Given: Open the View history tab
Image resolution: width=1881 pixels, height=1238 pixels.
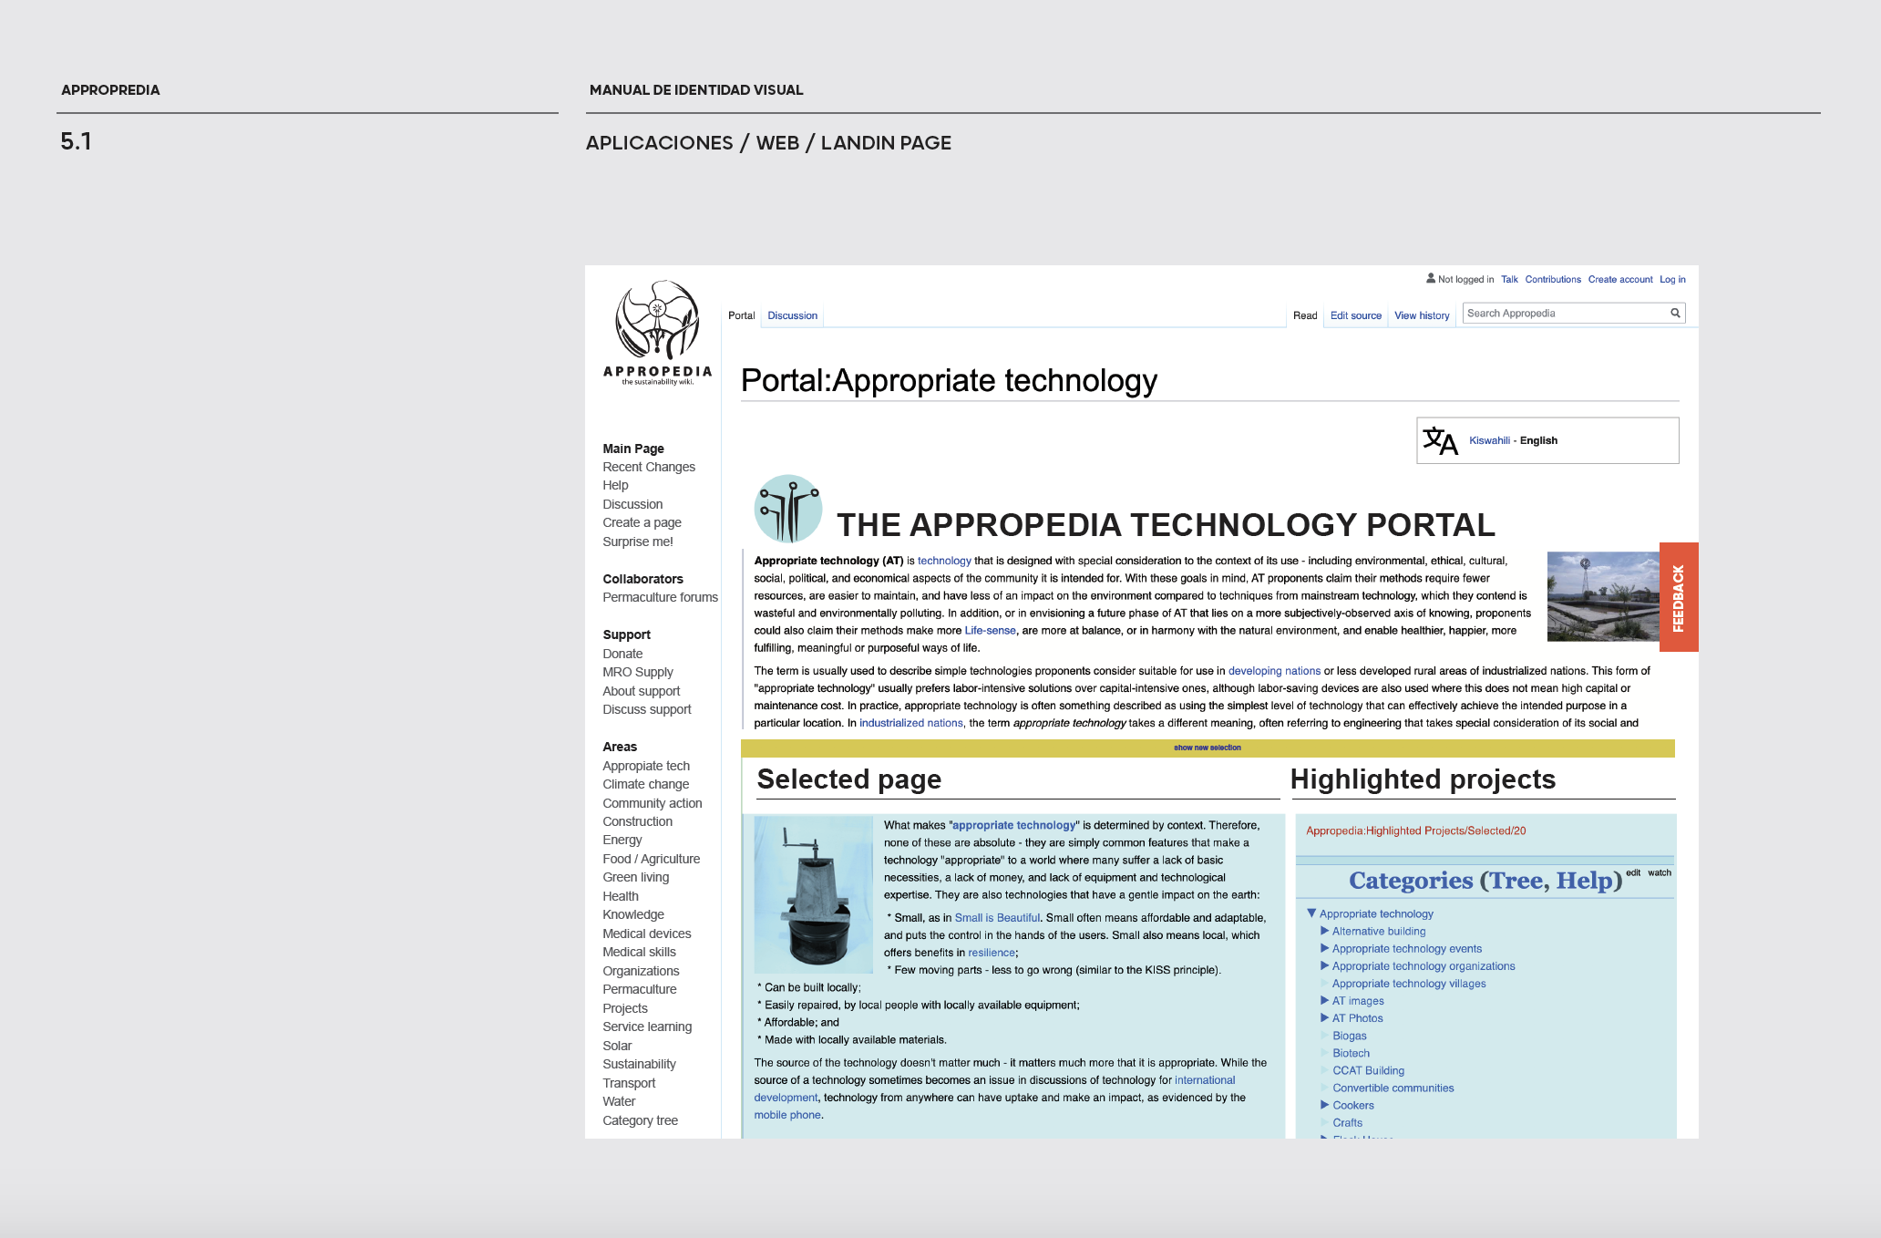Looking at the screenshot, I should pos(1421,315).
